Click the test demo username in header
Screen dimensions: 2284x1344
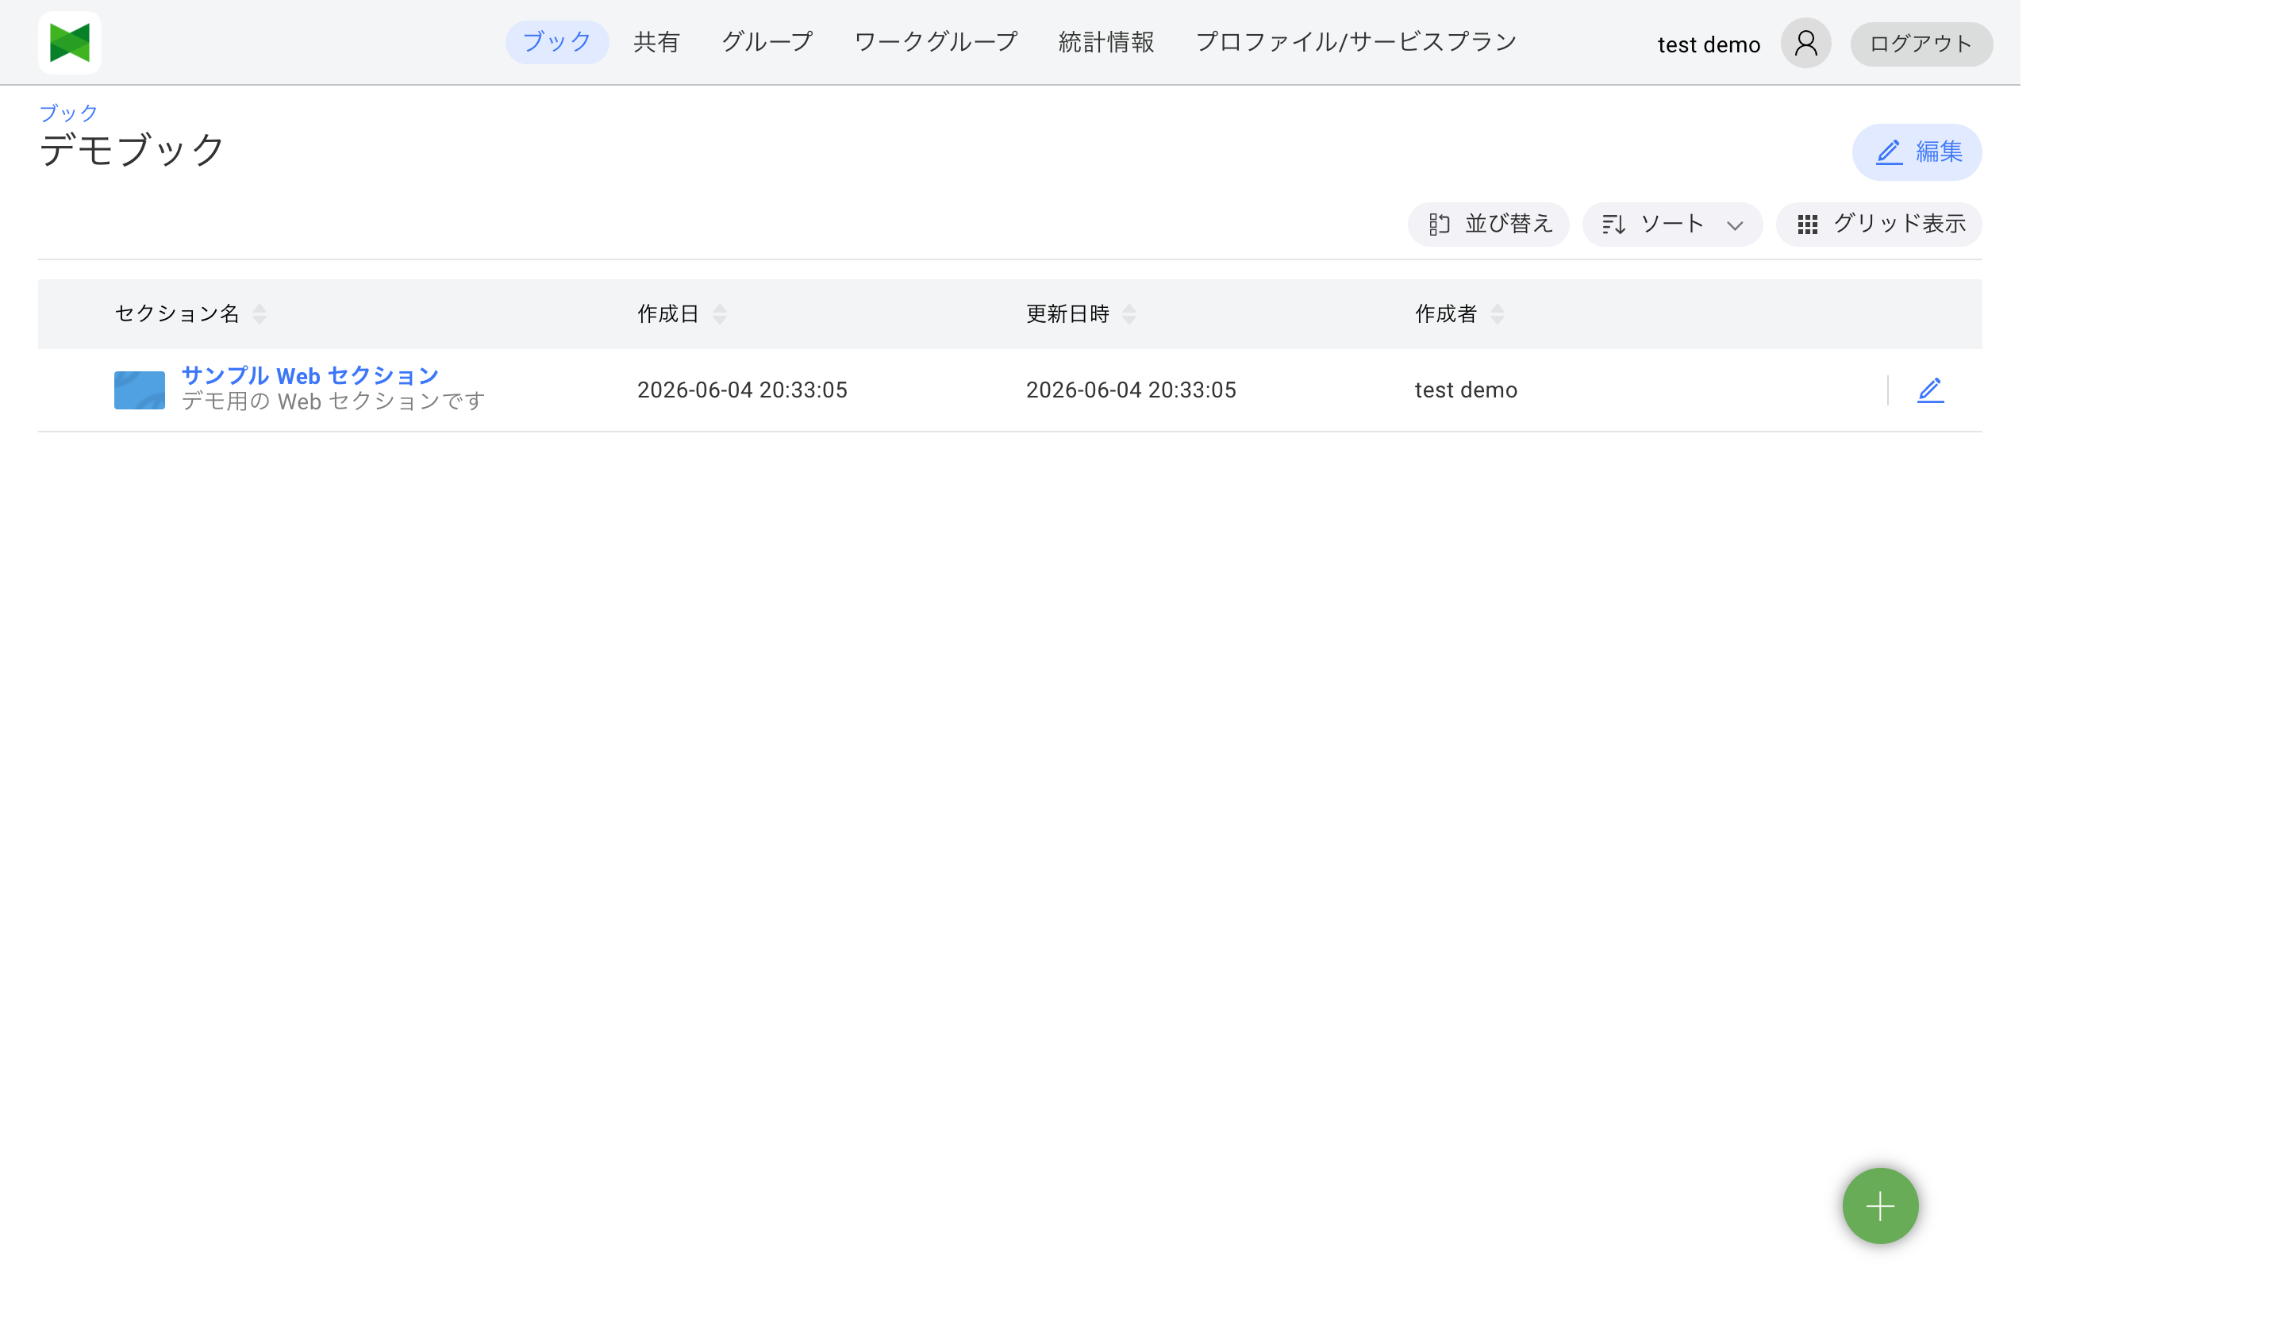(x=1709, y=44)
